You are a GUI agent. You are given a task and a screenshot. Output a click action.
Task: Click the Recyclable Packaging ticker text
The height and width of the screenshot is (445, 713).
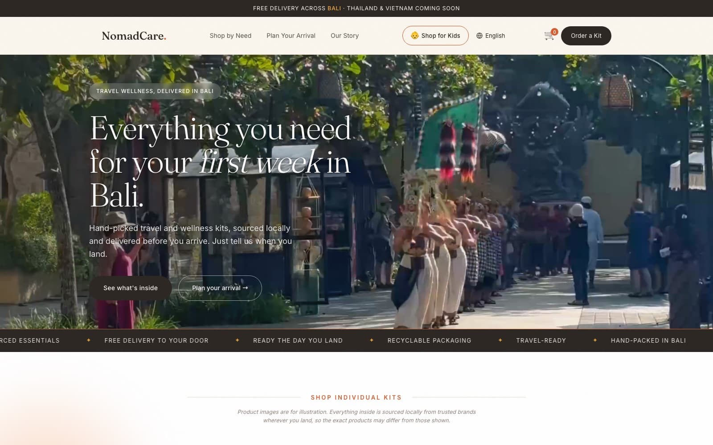(x=429, y=340)
